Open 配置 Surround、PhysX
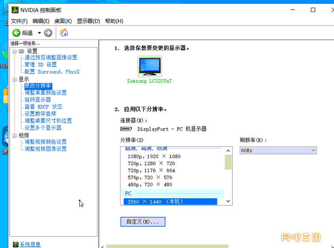Screen dimensions: 334x248 pos(52,72)
